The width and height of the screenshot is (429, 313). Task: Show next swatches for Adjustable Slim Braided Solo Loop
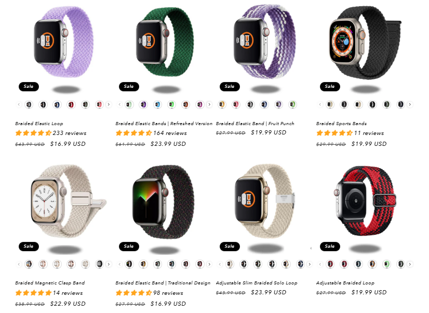pyautogui.click(x=310, y=264)
